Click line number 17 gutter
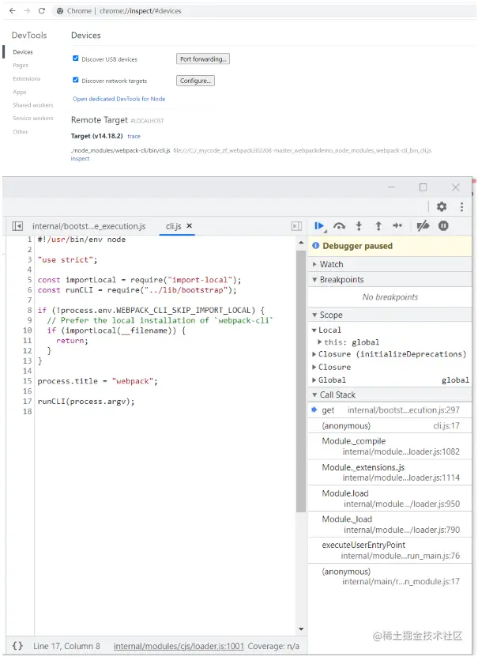Screen dimensions: 478x657 click(27, 402)
